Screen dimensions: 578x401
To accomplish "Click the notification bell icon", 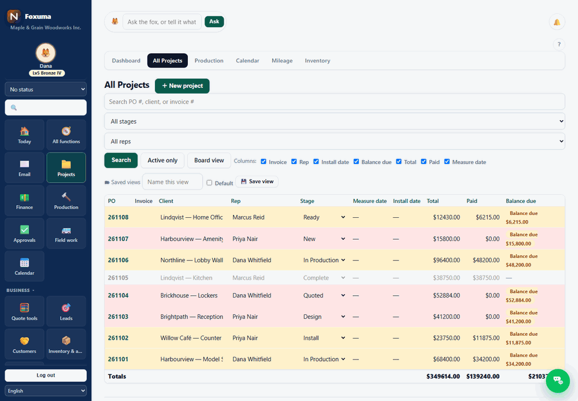I will click(557, 22).
